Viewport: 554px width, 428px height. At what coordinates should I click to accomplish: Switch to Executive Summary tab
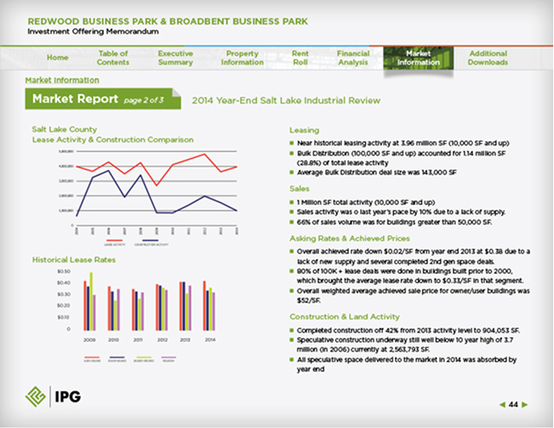pos(175,58)
